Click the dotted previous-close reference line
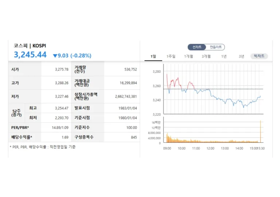Screen dimensions: 280x197 pos(214,89)
